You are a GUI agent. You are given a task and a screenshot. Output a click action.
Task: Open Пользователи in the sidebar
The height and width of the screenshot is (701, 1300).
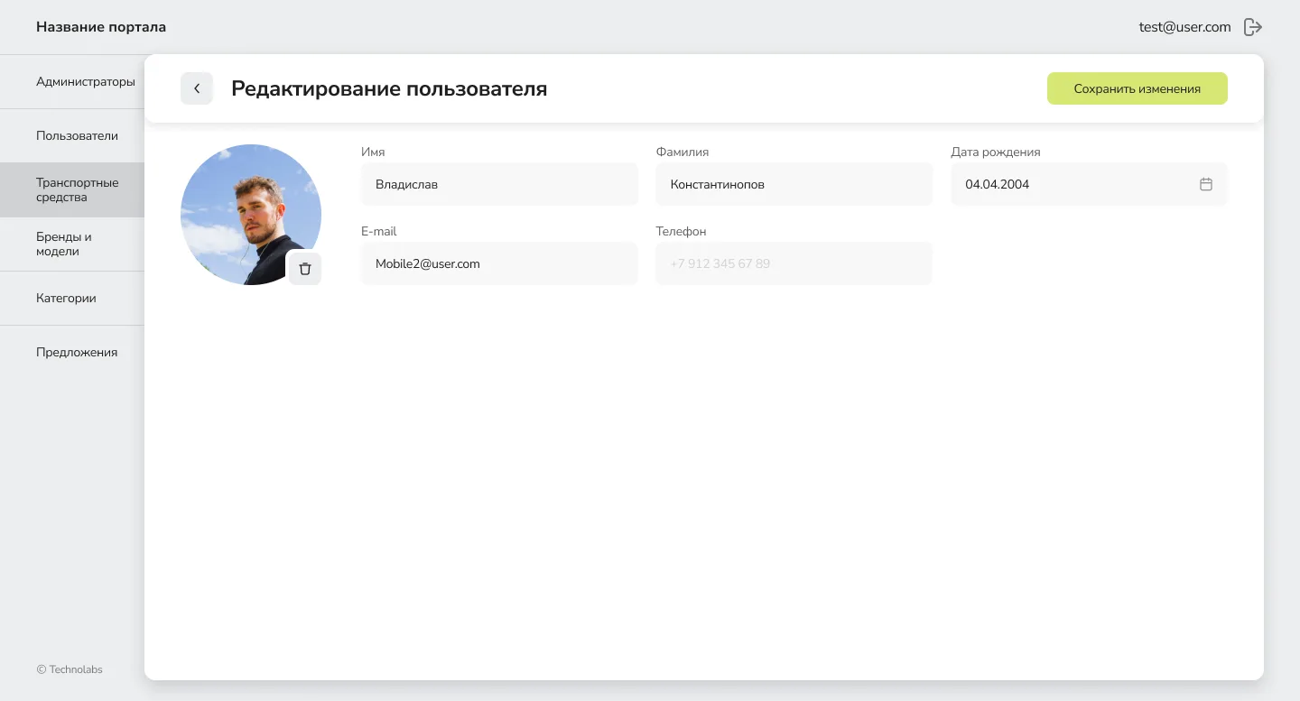(x=72, y=135)
